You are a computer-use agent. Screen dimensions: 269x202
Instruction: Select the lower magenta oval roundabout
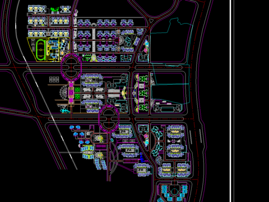coord(109,119)
